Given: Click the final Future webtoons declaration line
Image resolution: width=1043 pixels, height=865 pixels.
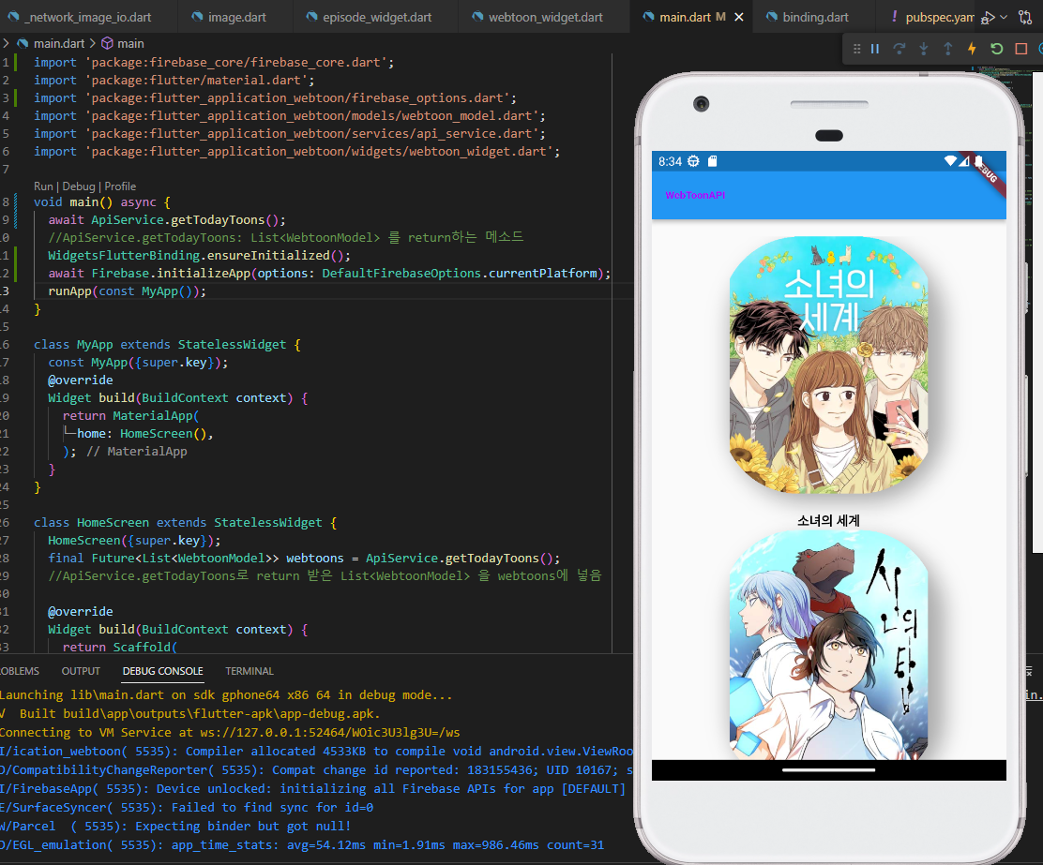Looking at the screenshot, I should [304, 559].
